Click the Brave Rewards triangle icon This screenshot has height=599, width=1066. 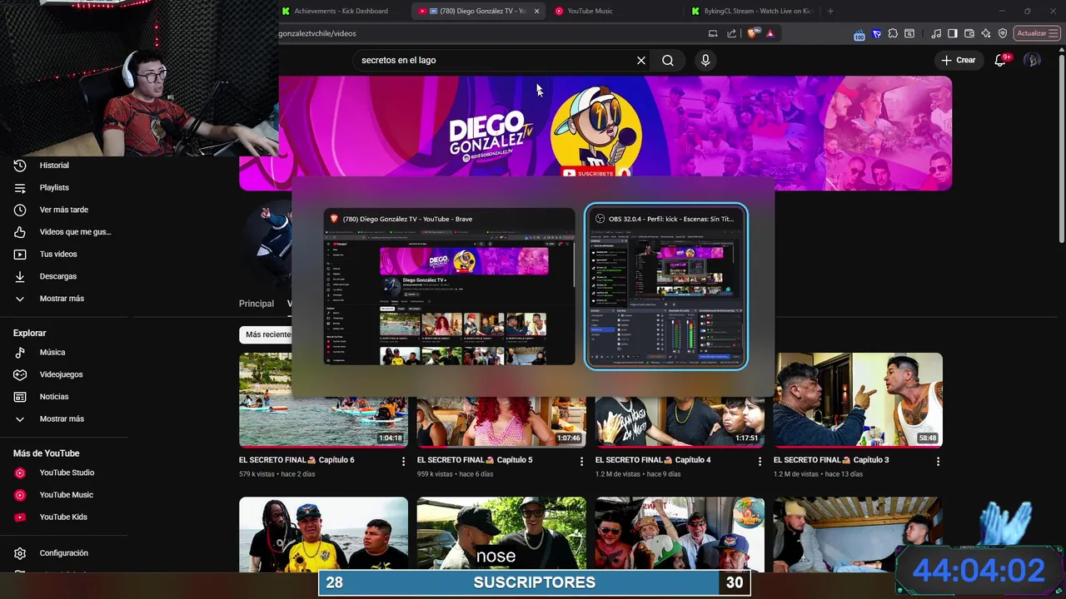pyautogui.click(x=770, y=33)
